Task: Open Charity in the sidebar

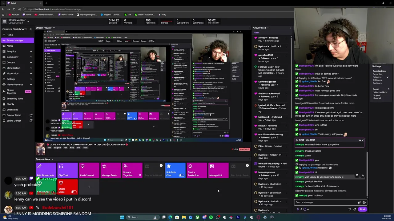Action: pos(17,104)
